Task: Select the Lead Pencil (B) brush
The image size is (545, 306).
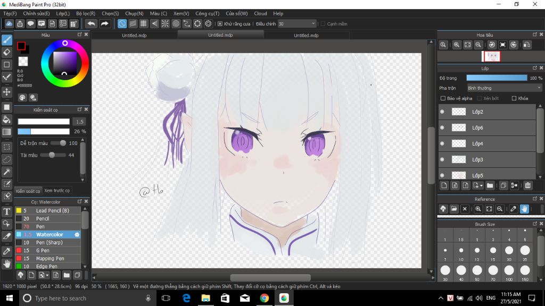Action: tap(48, 210)
